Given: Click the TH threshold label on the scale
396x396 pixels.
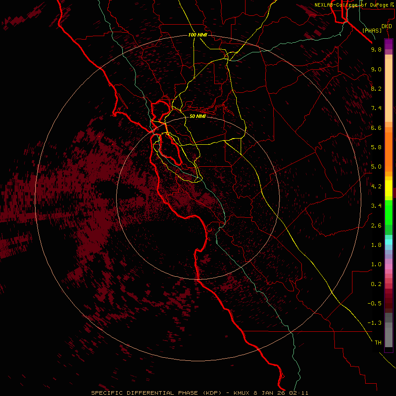Looking at the screenshot, I should tap(378, 343).
